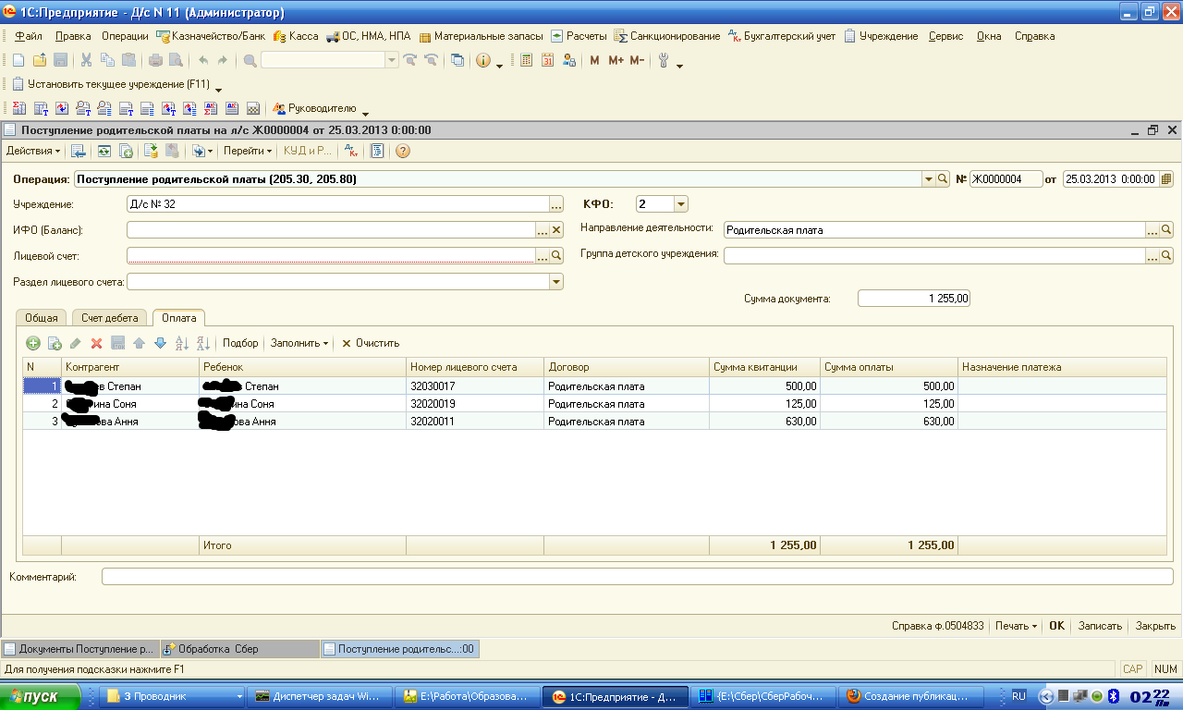Open the Действия dropdown menu

coord(33,151)
